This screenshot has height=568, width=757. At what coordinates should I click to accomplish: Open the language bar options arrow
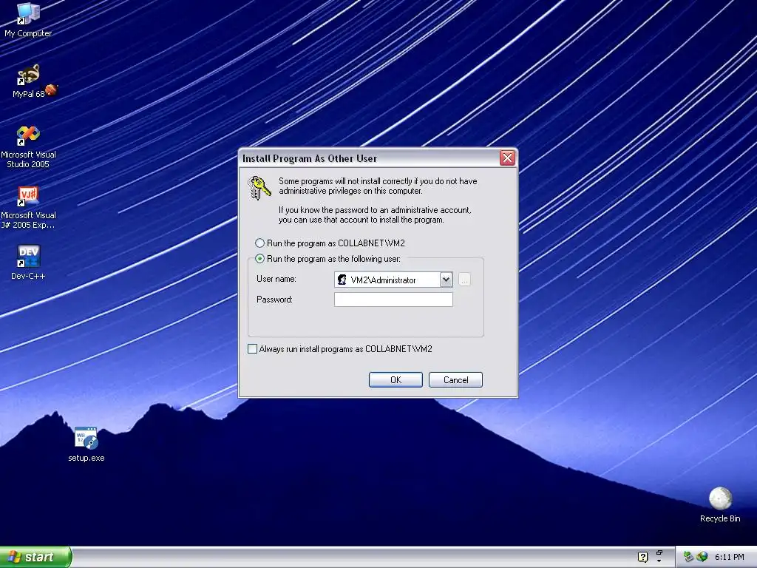[659, 561]
